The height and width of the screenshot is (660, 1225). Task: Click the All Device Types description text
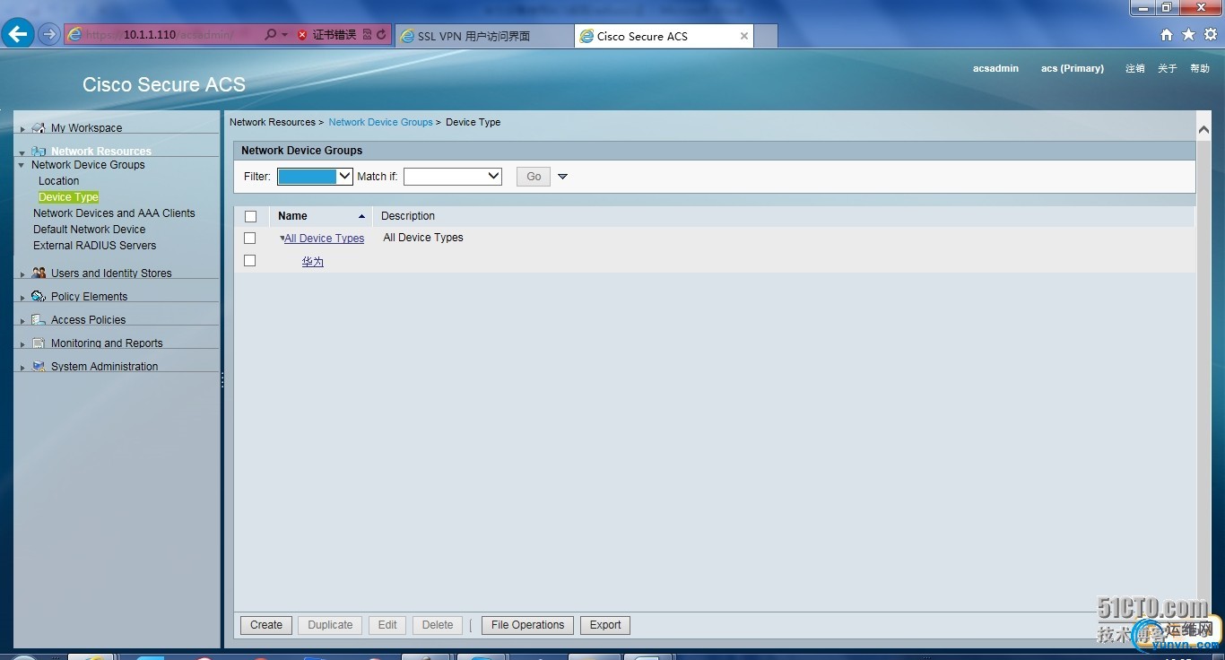(x=423, y=238)
